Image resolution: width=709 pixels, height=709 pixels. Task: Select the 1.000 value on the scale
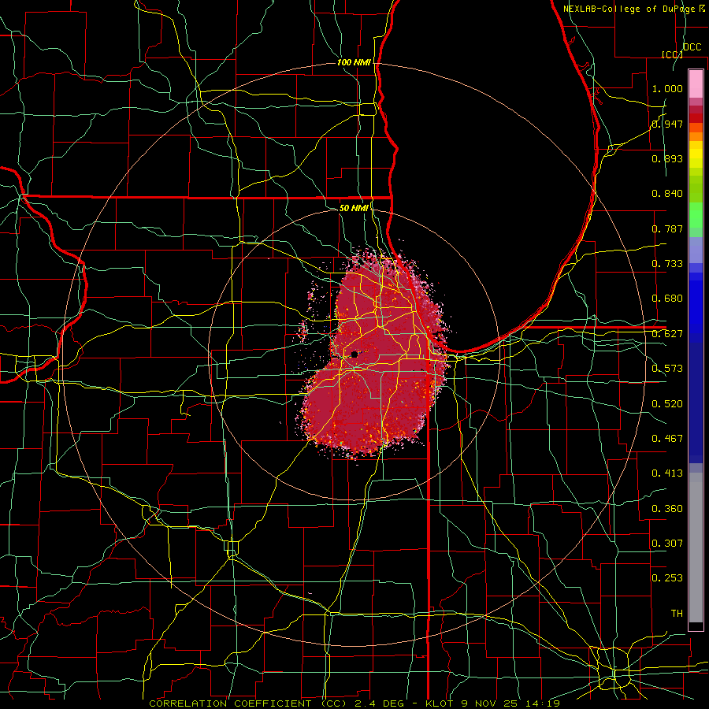[x=667, y=88]
